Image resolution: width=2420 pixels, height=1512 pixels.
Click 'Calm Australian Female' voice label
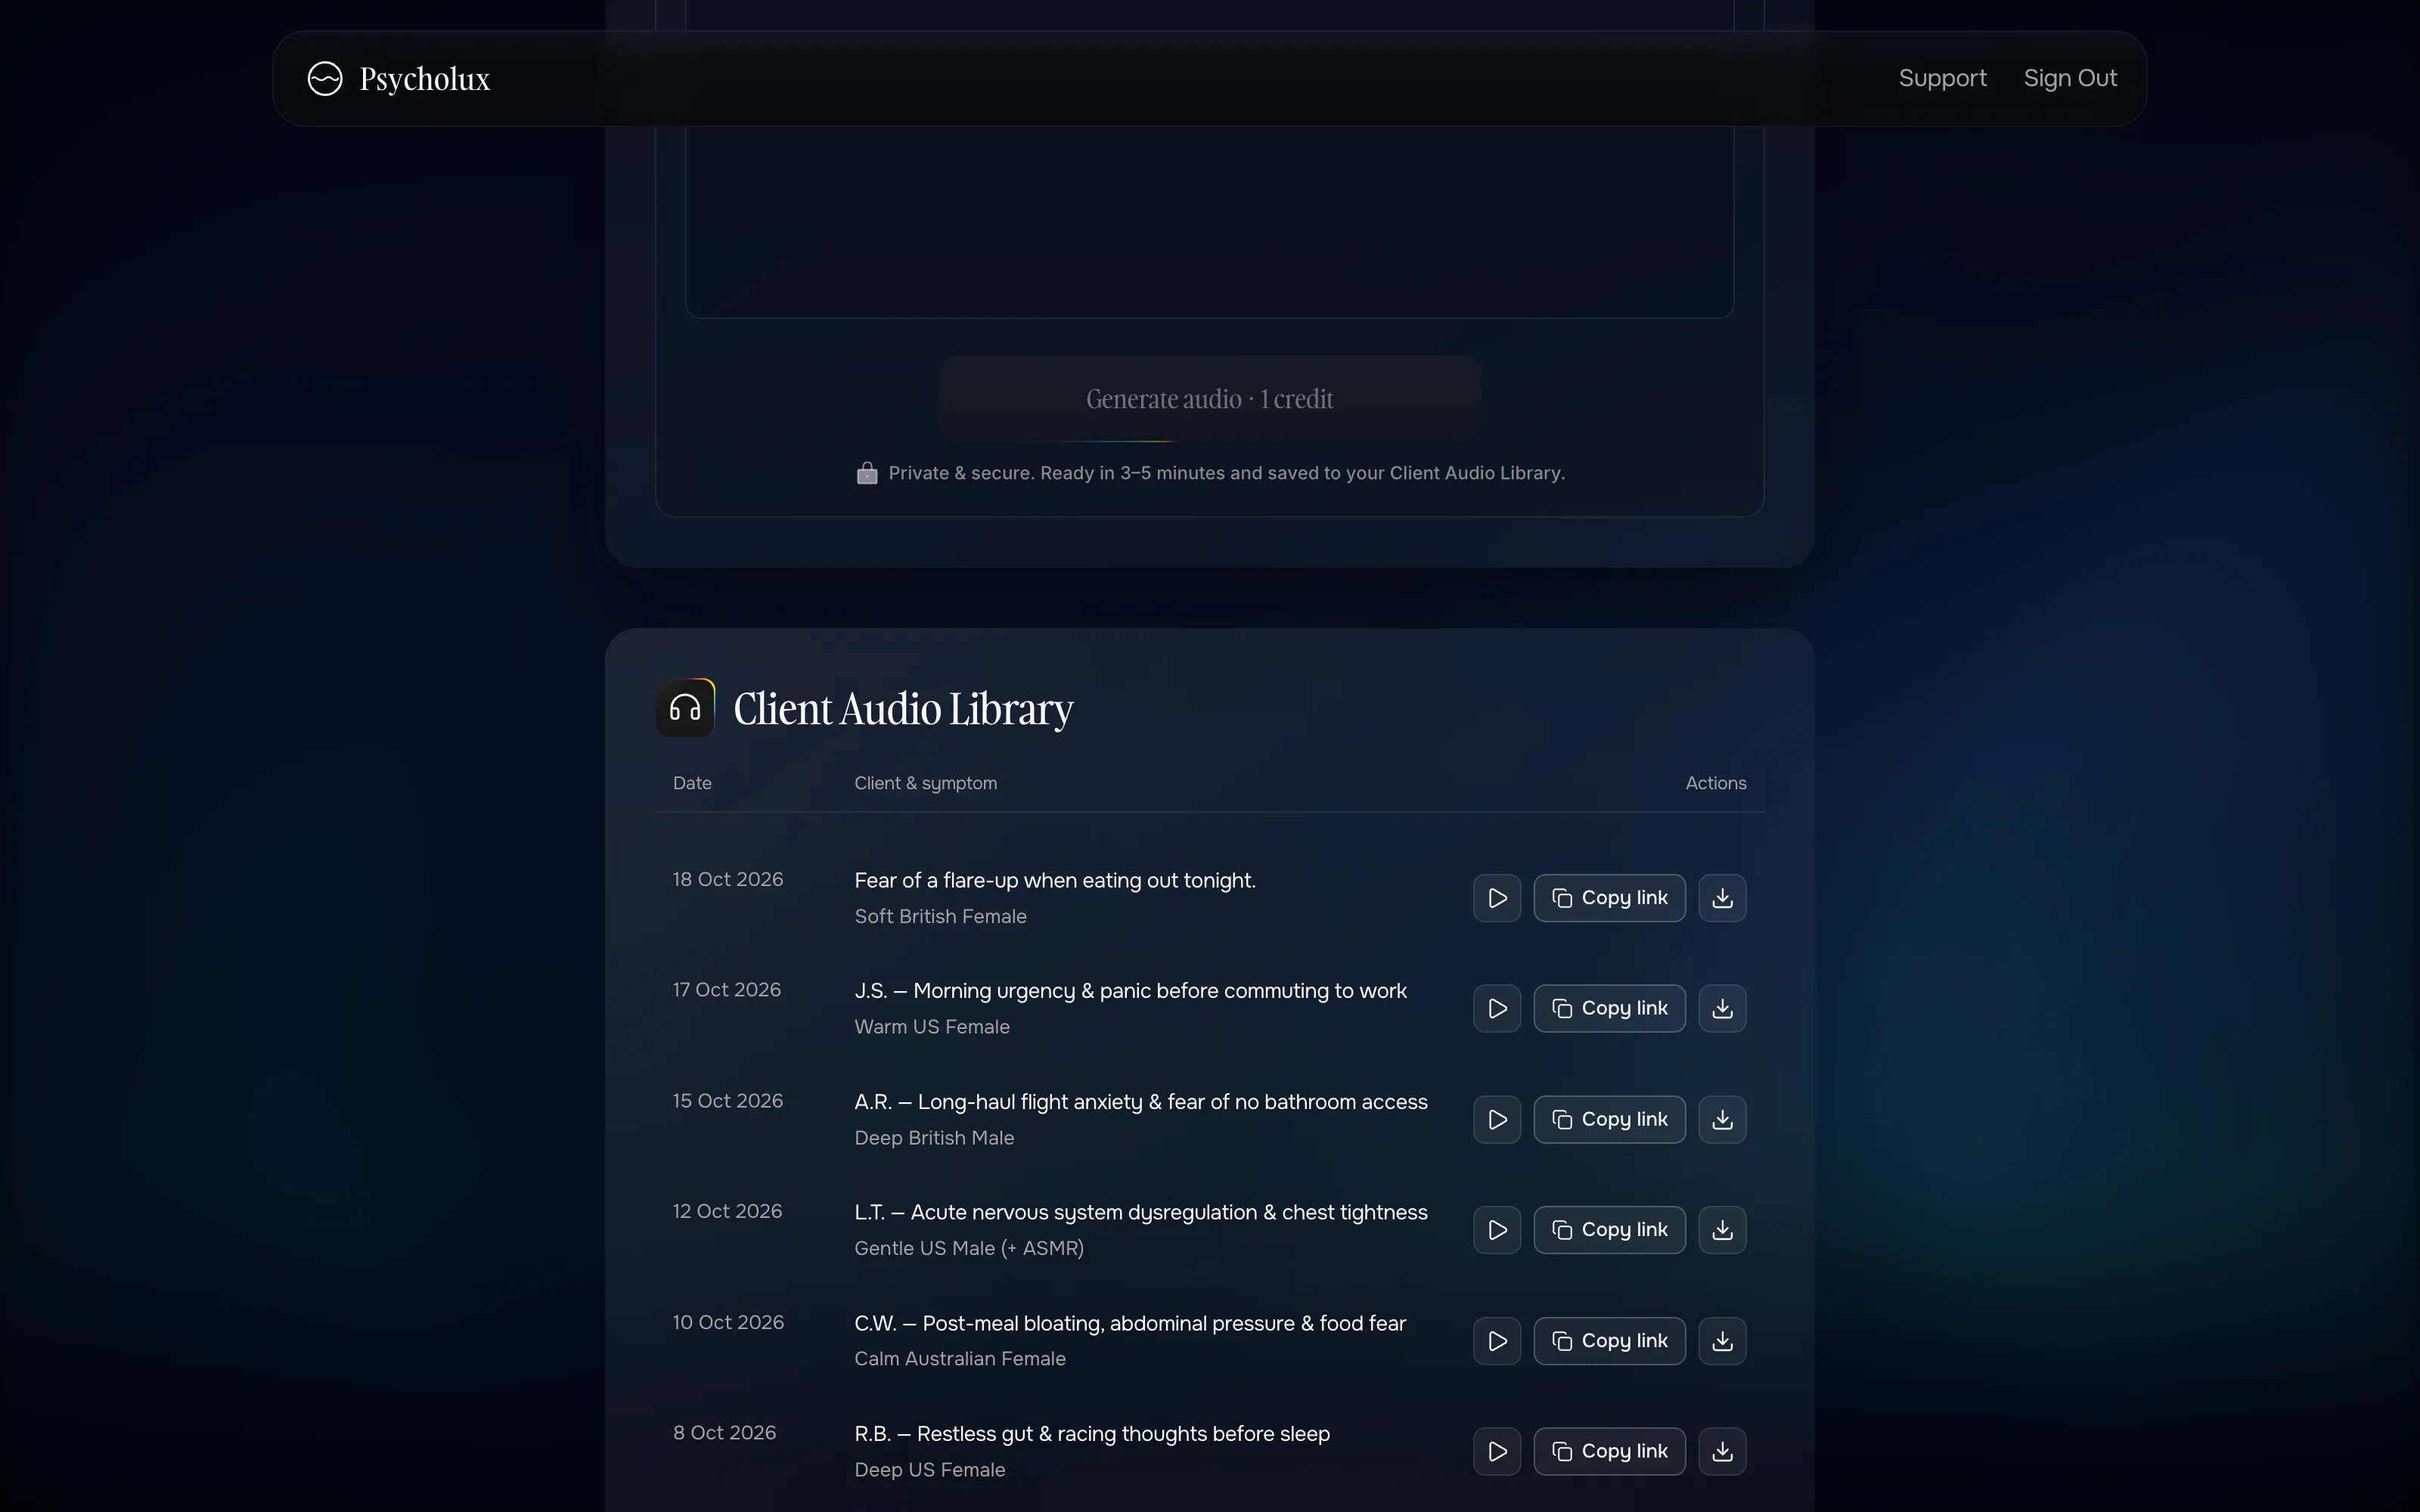960,1359
